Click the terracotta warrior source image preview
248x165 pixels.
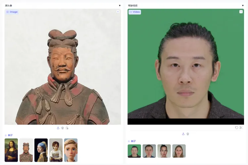63,67
